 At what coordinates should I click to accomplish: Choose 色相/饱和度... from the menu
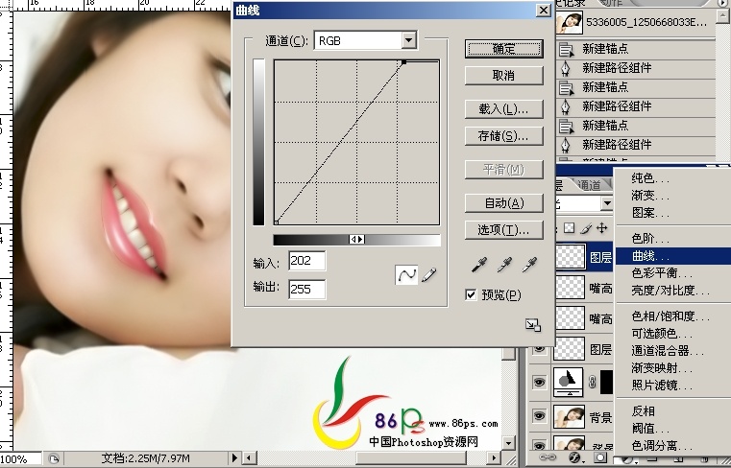670,316
